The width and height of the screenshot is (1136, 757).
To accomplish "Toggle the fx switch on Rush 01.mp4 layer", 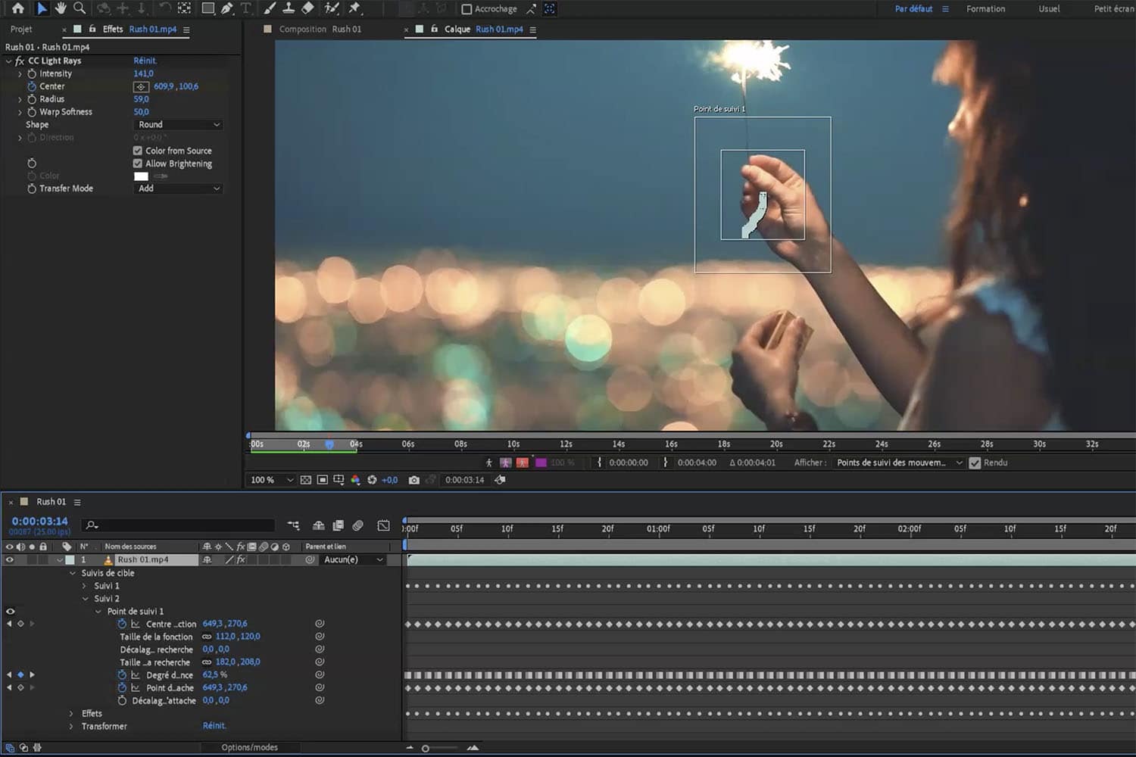I will click(x=241, y=560).
